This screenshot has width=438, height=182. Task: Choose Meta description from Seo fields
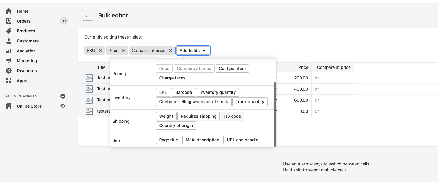coord(202,140)
